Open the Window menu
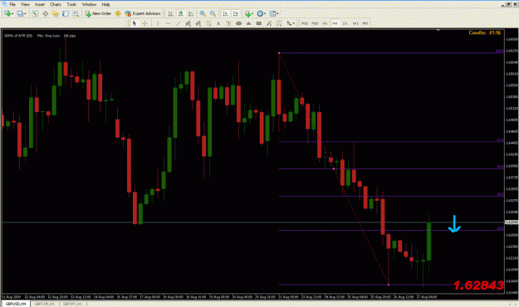The image size is (519, 307). 89,4
